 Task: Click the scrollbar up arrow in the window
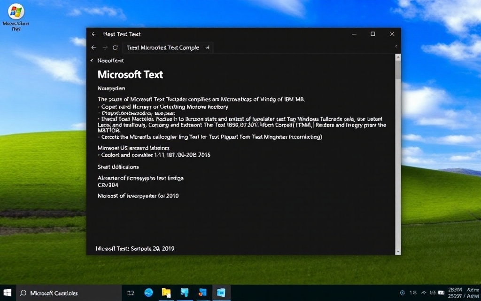398,57
